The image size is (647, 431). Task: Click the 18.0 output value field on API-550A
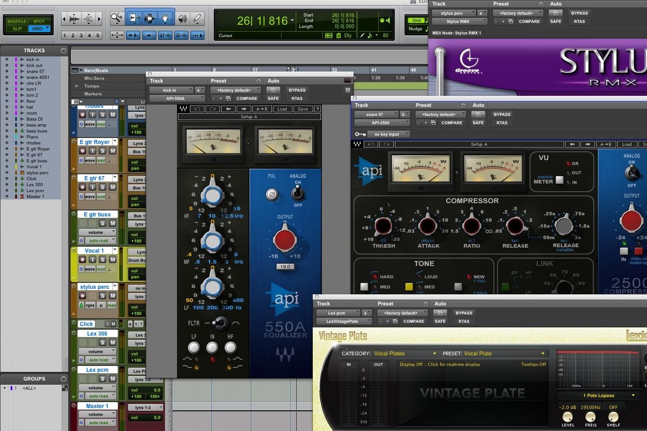point(285,266)
